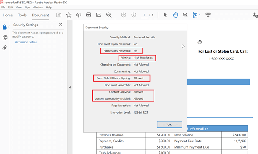Click the Share with others person icon
The height and width of the screenshot is (154, 258).
[x=255, y=15]
